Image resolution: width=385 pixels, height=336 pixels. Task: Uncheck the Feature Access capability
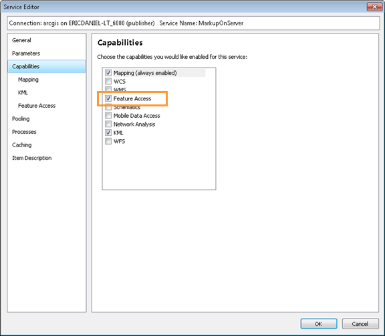click(108, 98)
